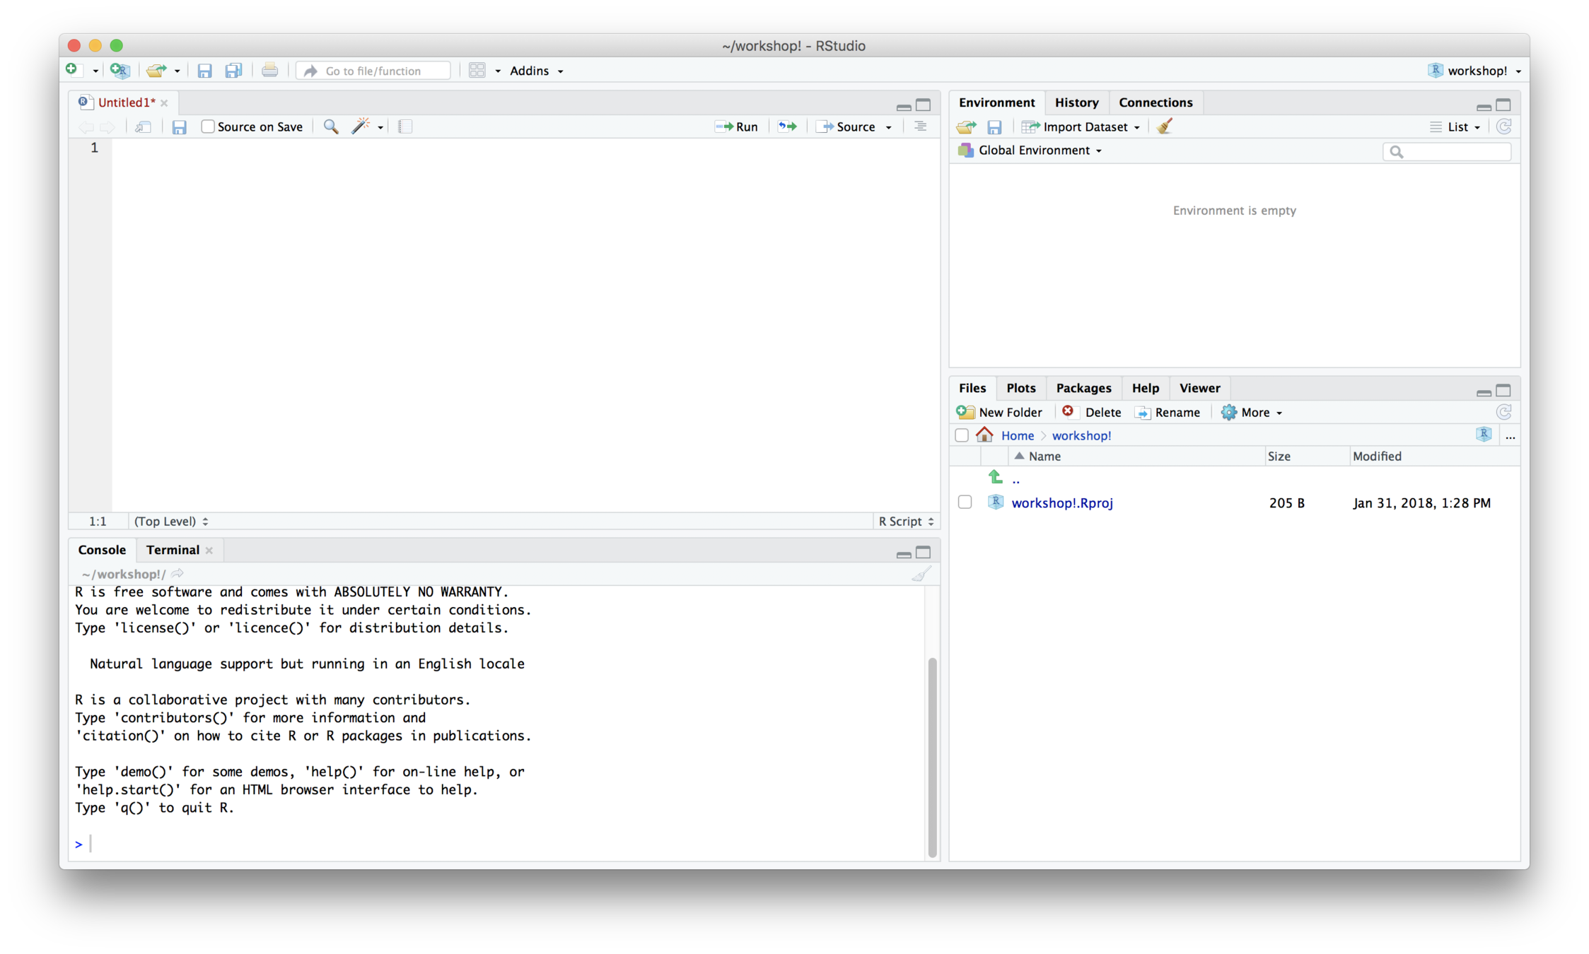Clear the console with broom icon
This screenshot has width=1589, height=954.
920,574
